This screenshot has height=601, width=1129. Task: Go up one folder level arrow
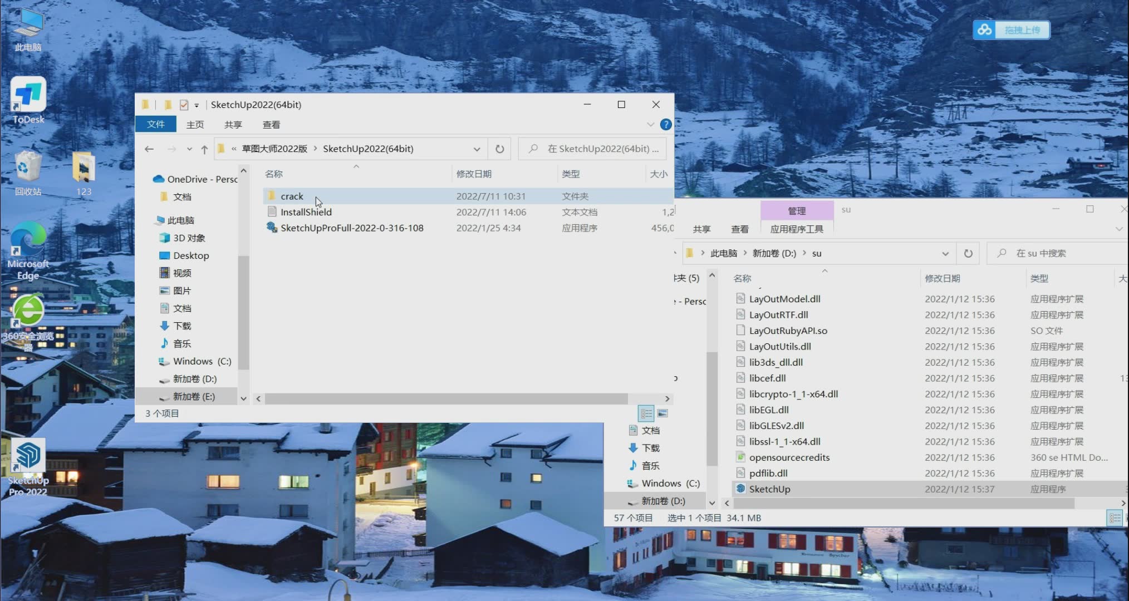[x=204, y=149]
